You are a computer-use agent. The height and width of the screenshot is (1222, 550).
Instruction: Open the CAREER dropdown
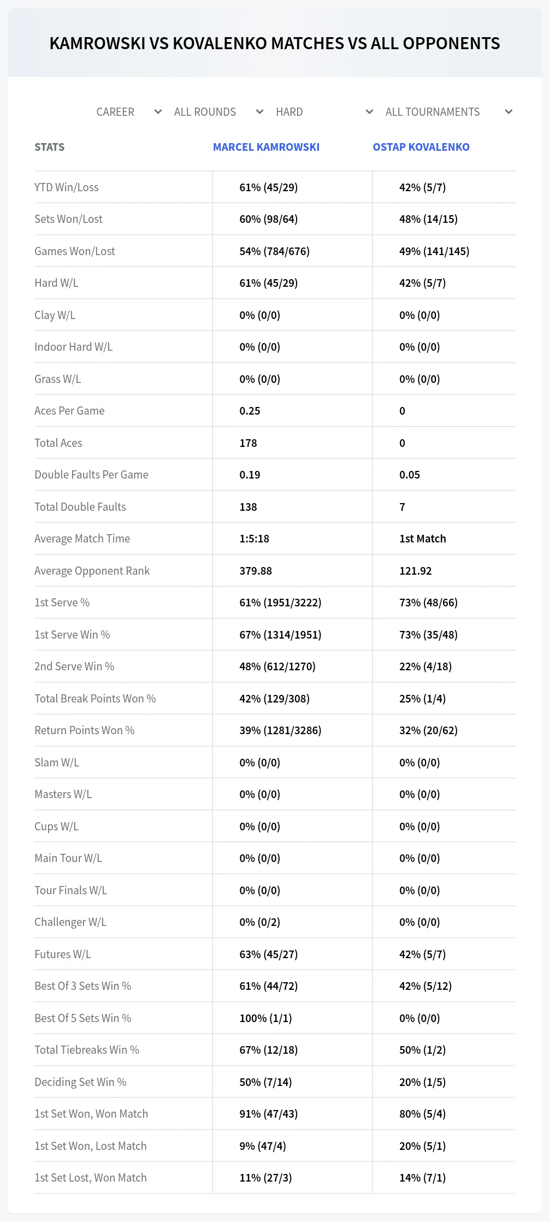click(129, 112)
